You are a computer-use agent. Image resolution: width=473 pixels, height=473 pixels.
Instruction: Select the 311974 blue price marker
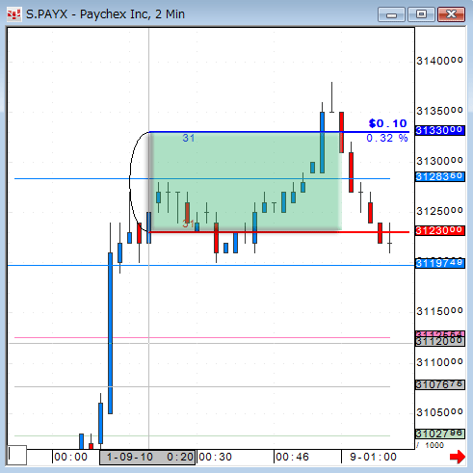click(x=439, y=263)
